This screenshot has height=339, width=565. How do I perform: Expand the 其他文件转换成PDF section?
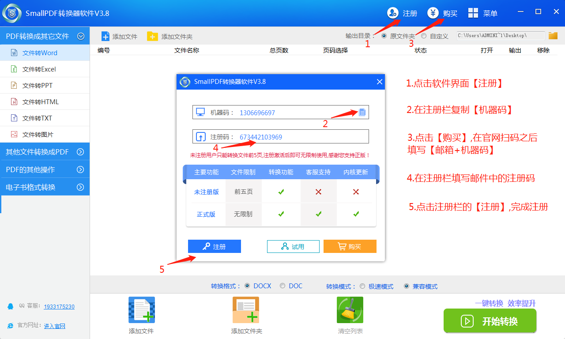pos(80,152)
